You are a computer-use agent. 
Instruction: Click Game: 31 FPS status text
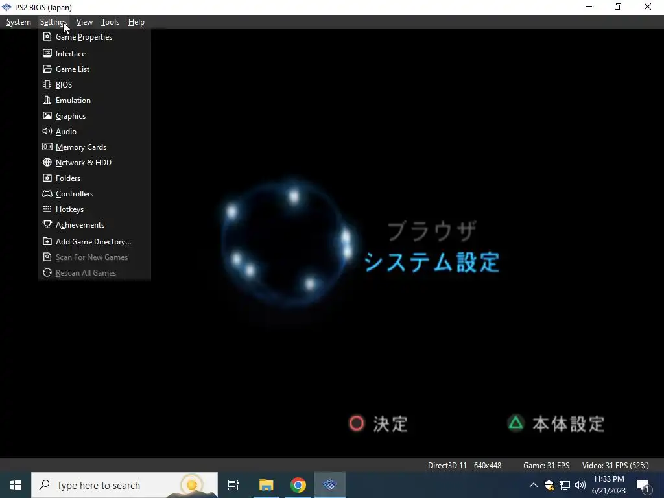pyautogui.click(x=546, y=466)
